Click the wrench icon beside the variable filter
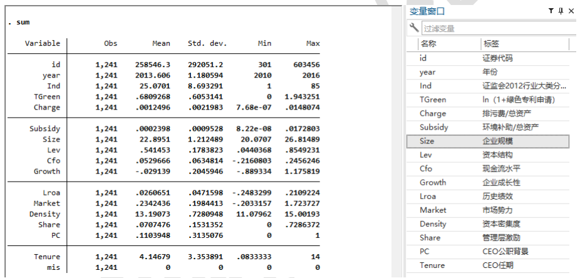The width and height of the screenshot is (580, 278). click(x=414, y=28)
